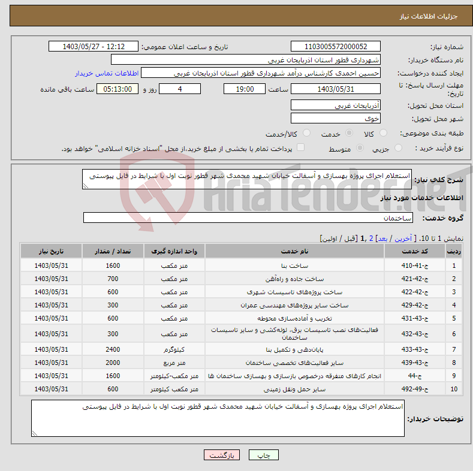Select the کالا radio button
Screen dimensions: 473x471
pos(383,133)
